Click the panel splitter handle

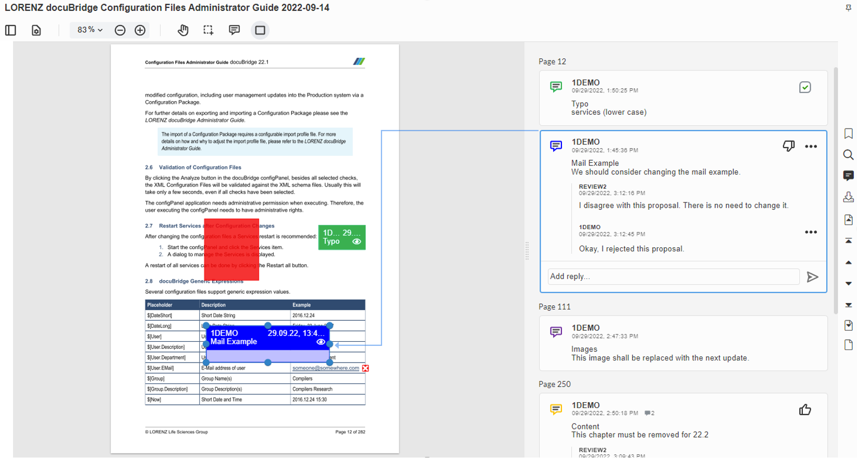527,251
